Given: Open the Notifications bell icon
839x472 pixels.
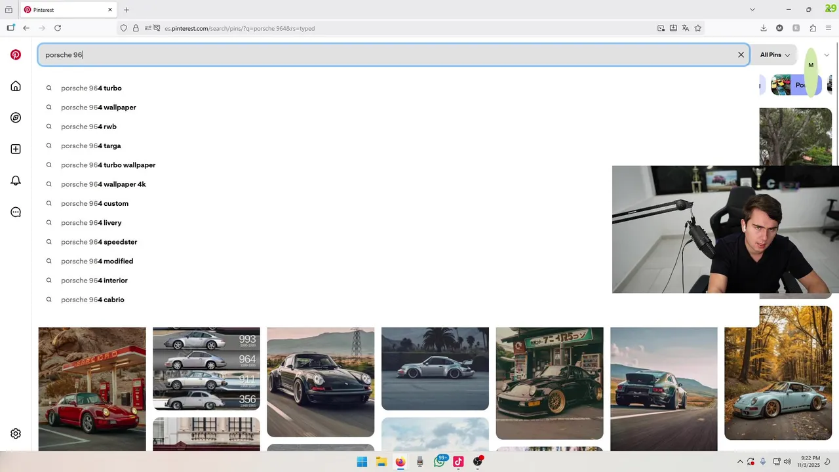Looking at the screenshot, I should point(16,181).
